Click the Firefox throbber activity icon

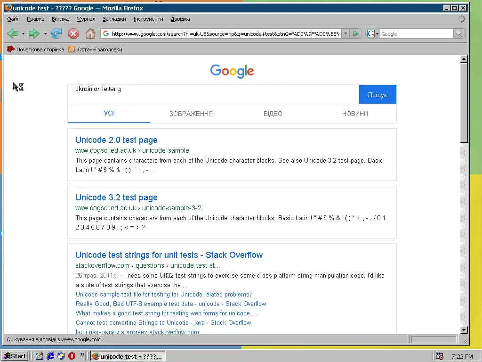coord(462,19)
